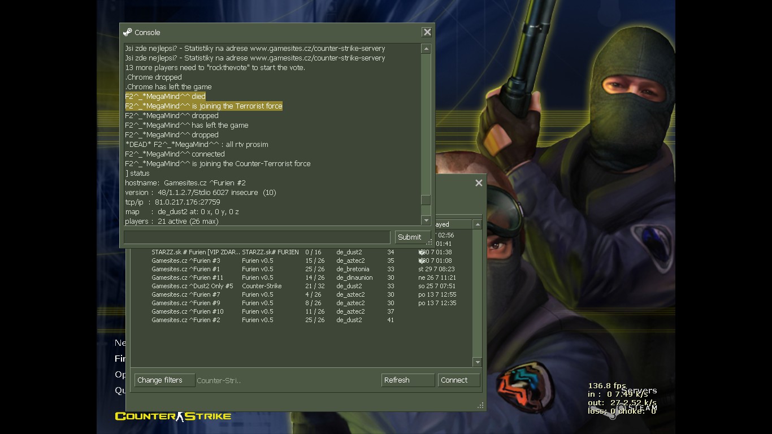Focus the Console command input field
Viewport: 772px width, 434px height.
point(257,237)
